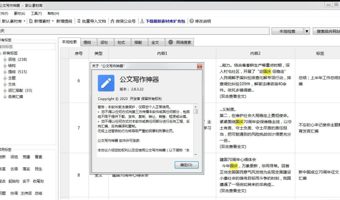Expand the 文体 tree node
The image size is (340, 200).
pos(5,84)
